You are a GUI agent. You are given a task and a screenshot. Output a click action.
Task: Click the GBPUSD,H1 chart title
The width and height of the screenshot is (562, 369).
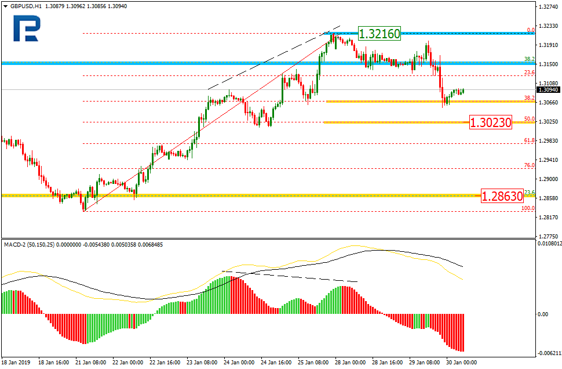[x=25, y=6]
